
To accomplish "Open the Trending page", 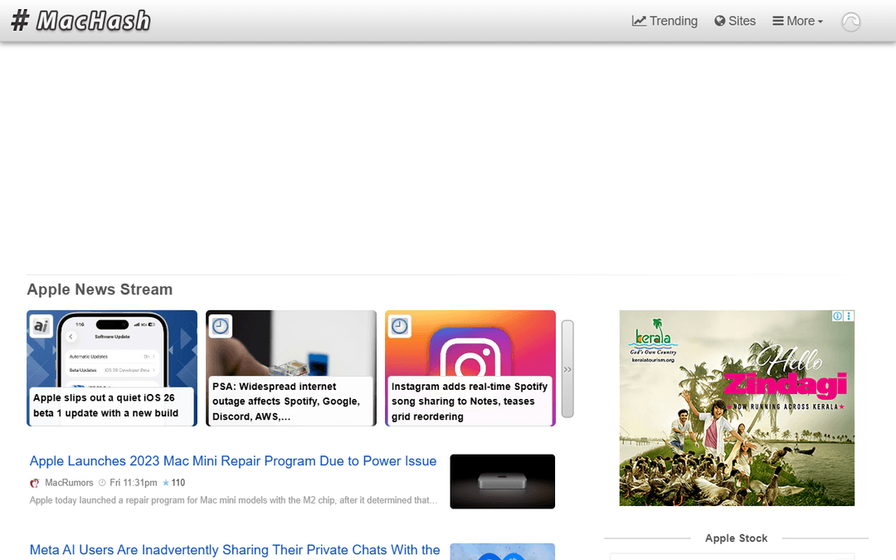I will pyautogui.click(x=665, y=21).
